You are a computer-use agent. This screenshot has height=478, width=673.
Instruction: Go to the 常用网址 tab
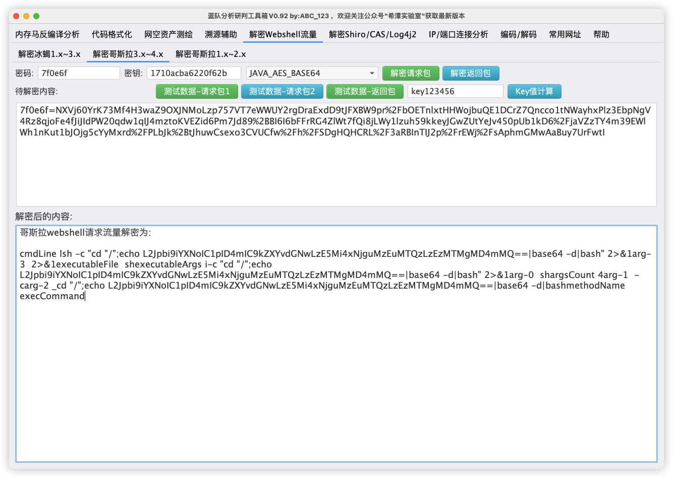point(565,34)
